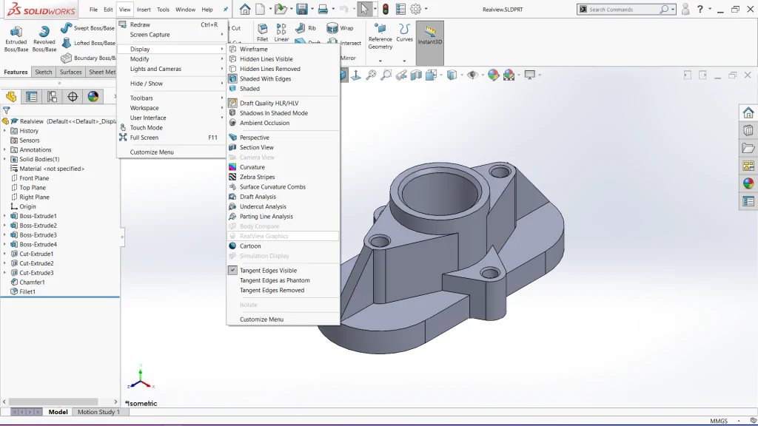Screen dimensions: 758x426
Task: Open the MMGS unit system selector
Action: [x=718, y=421]
